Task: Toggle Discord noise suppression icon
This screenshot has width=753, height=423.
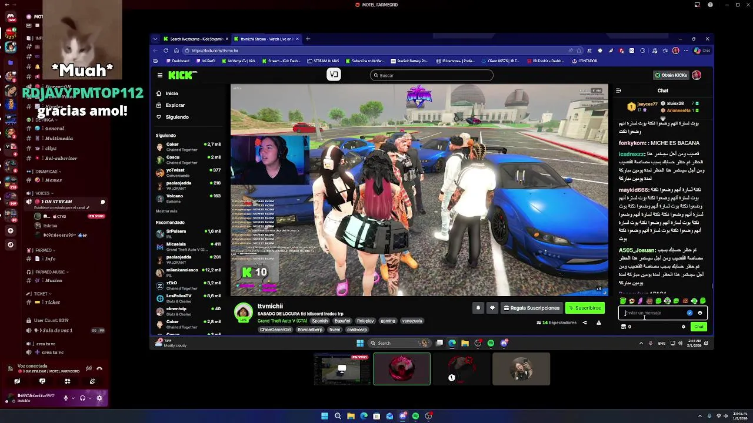Action: tap(88, 368)
